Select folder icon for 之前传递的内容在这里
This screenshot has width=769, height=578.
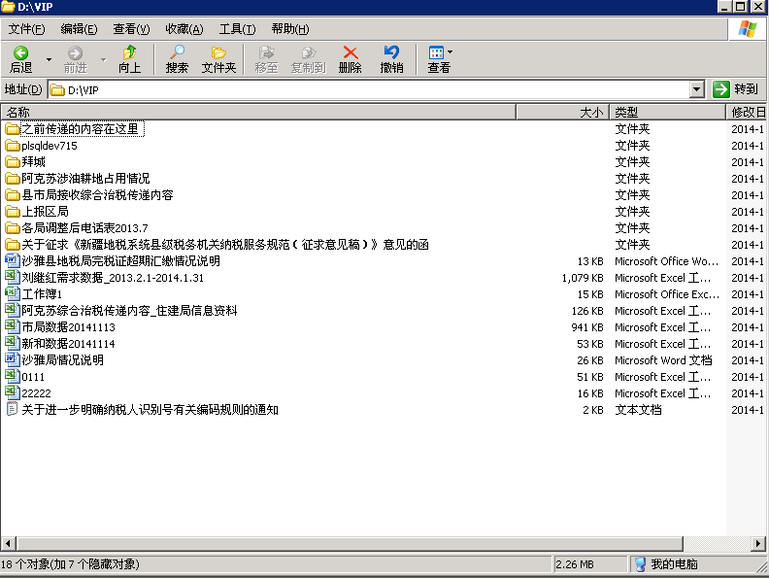(x=12, y=129)
